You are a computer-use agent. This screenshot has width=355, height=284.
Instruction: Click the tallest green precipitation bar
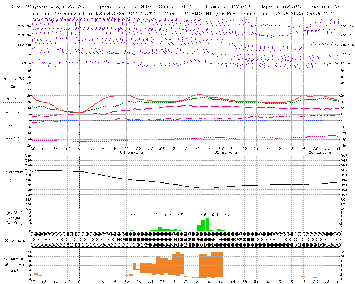[207, 224]
